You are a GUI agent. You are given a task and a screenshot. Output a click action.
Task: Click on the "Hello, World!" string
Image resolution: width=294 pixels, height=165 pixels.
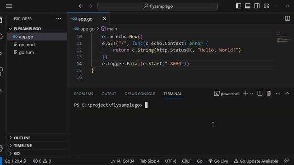tap(218, 50)
